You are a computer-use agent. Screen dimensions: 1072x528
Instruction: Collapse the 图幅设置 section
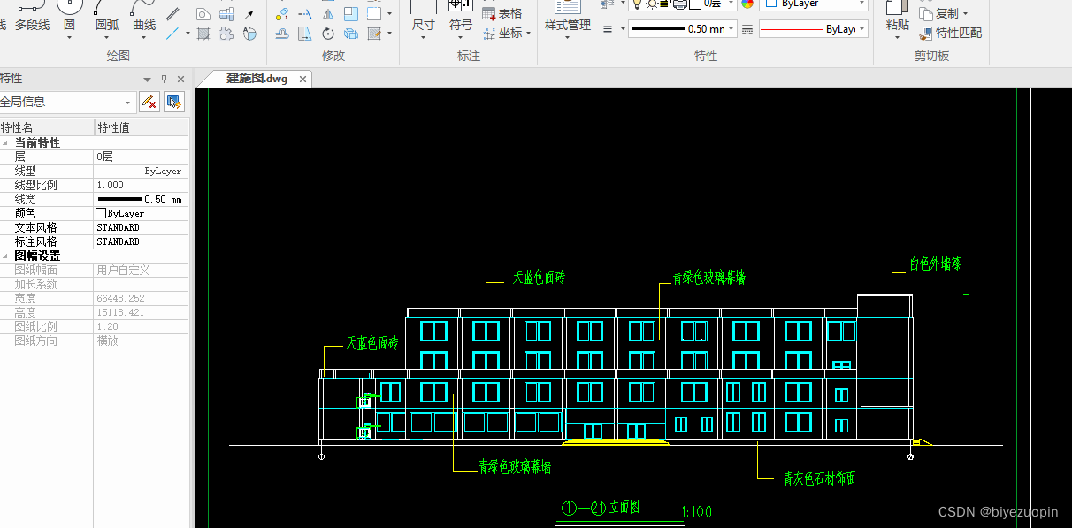click(x=7, y=256)
